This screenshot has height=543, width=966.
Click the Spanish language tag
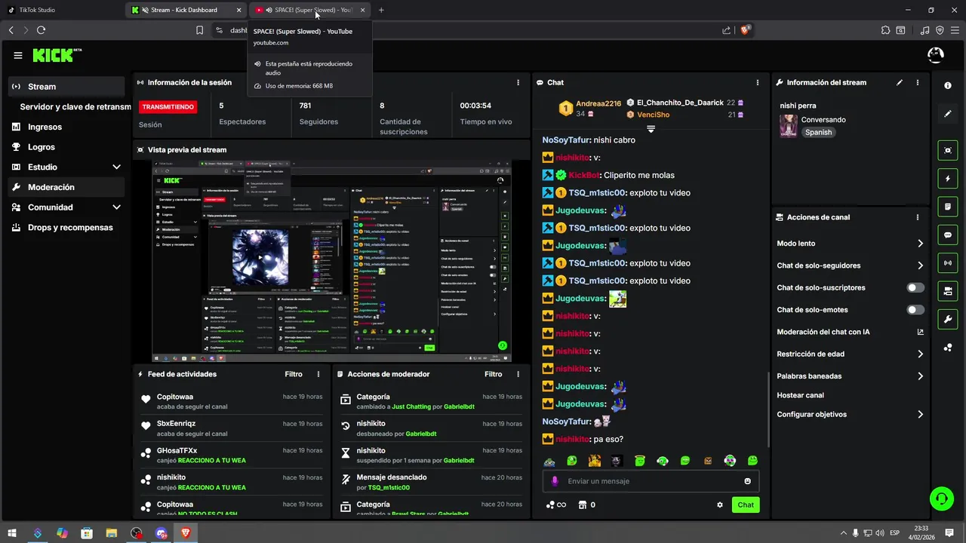(x=818, y=132)
